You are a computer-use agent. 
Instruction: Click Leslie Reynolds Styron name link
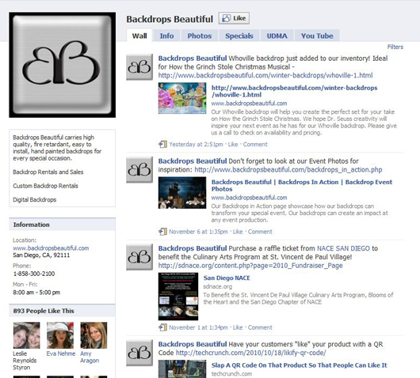[25, 361]
